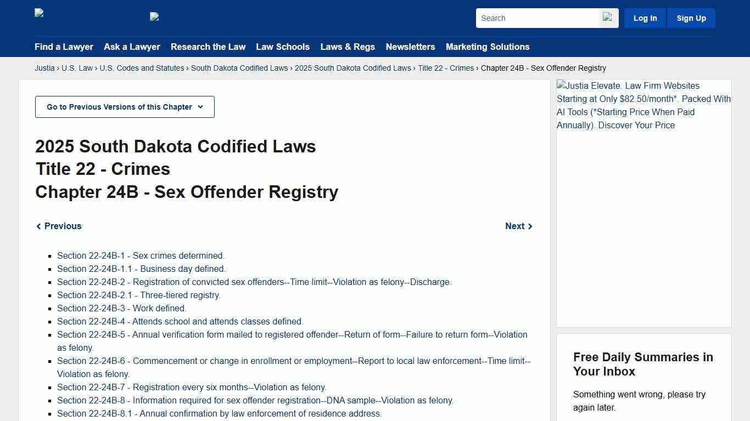
Task: Select the Ask a Lawyer tab
Action: (x=132, y=47)
